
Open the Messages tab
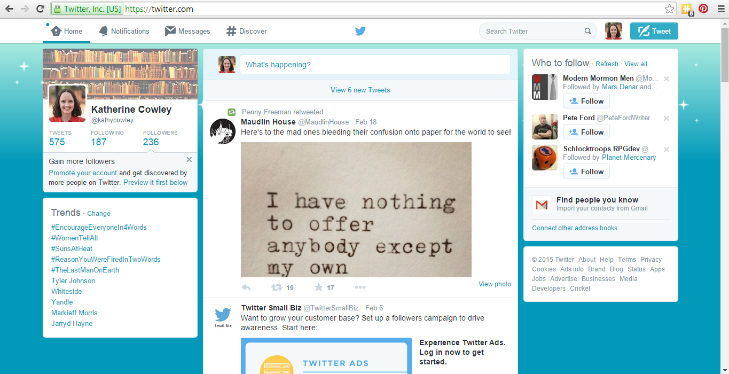[187, 31]
